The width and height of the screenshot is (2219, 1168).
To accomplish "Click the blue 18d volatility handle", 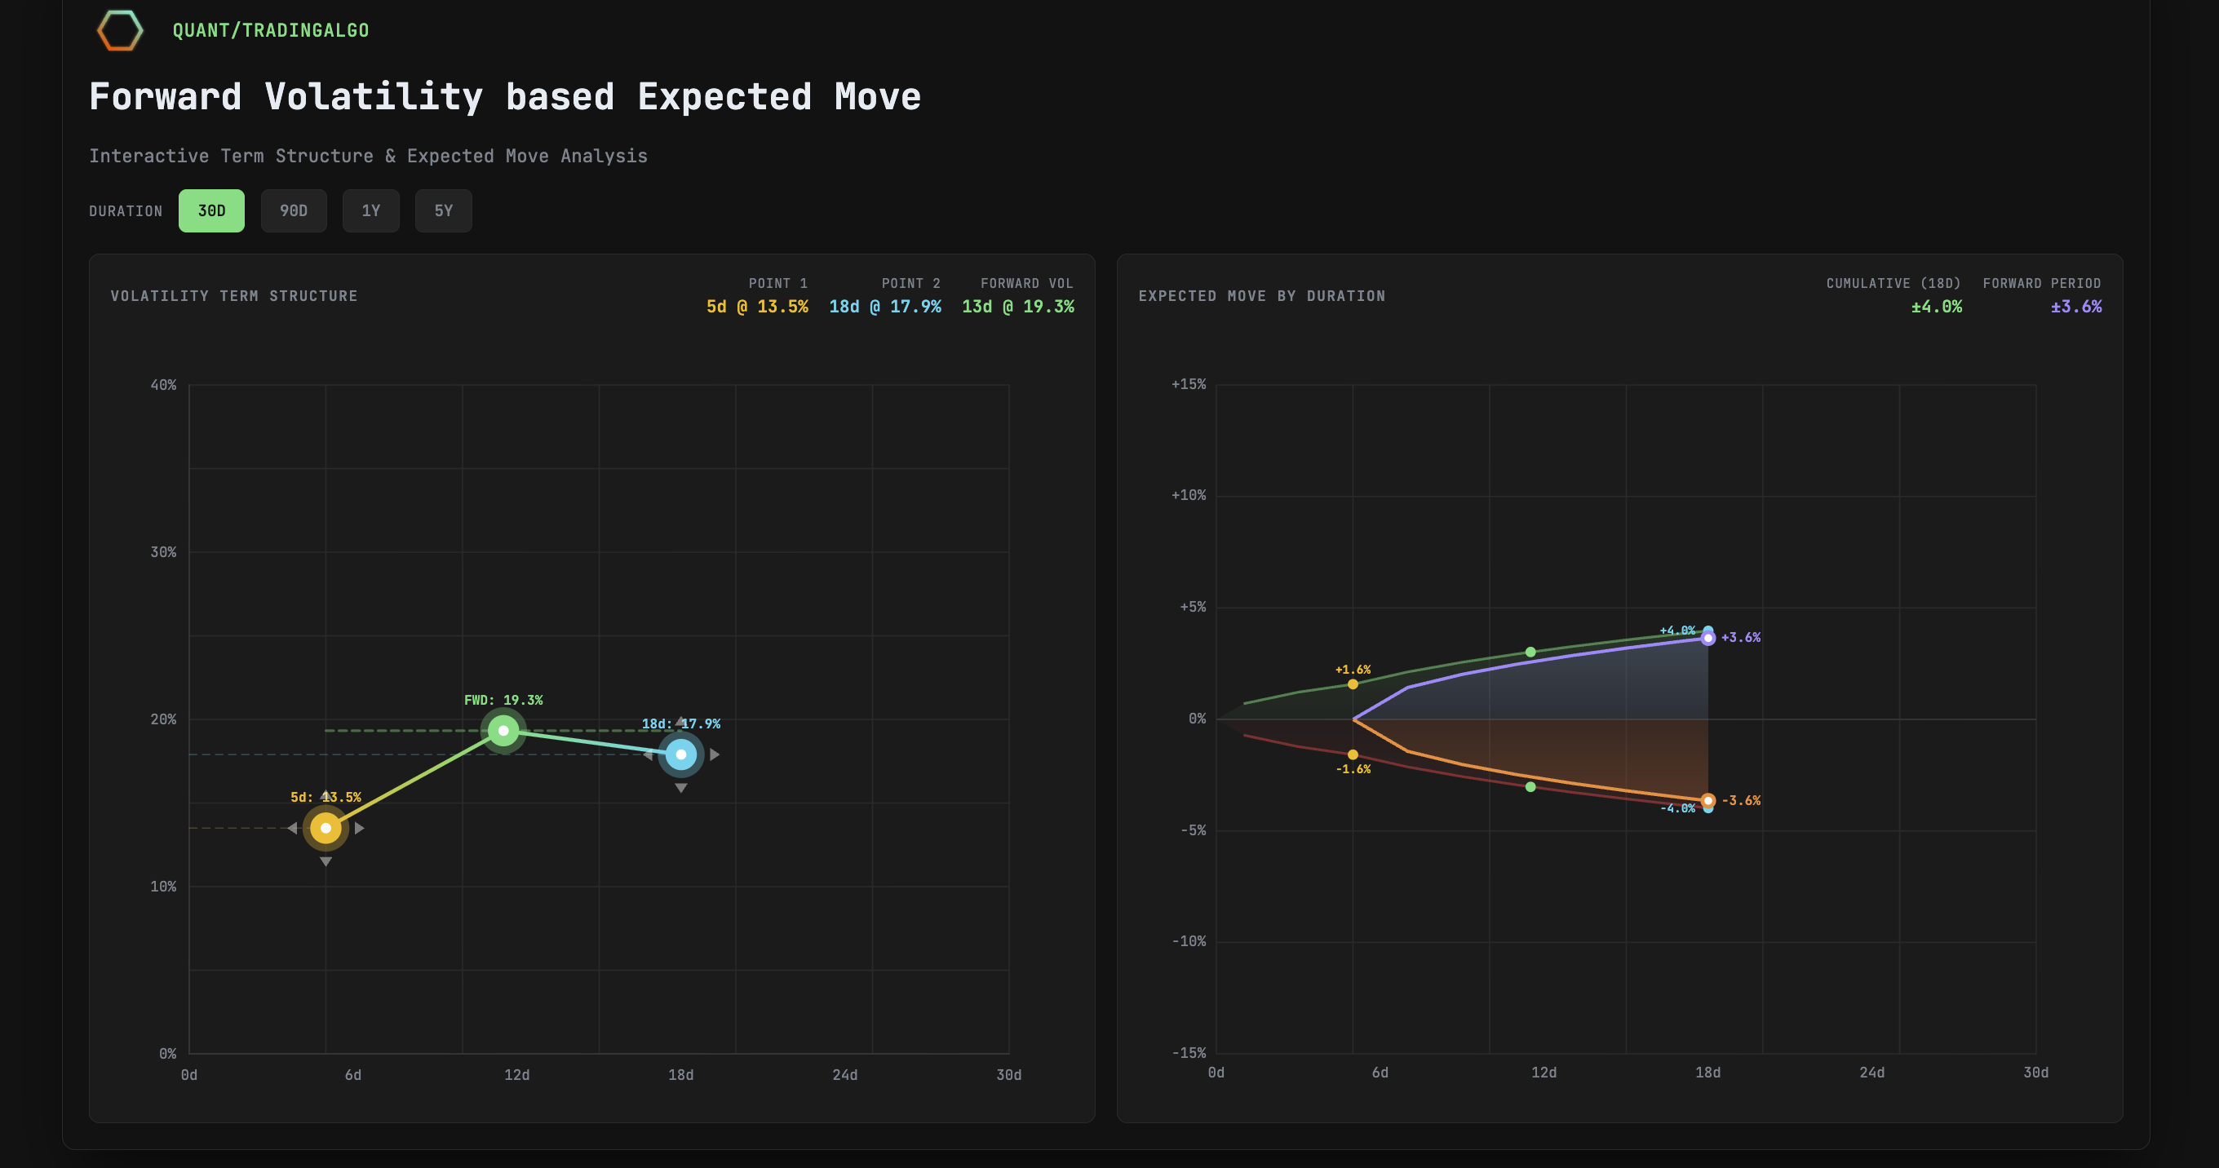I will (x=680, y=754).
